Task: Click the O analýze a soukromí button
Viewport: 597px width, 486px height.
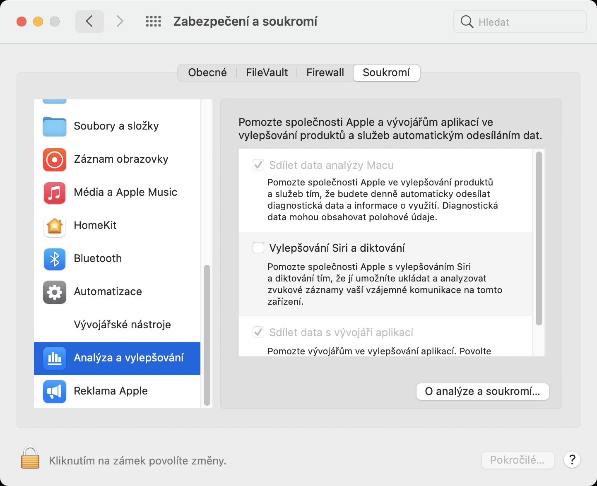Action: [482, 392]
